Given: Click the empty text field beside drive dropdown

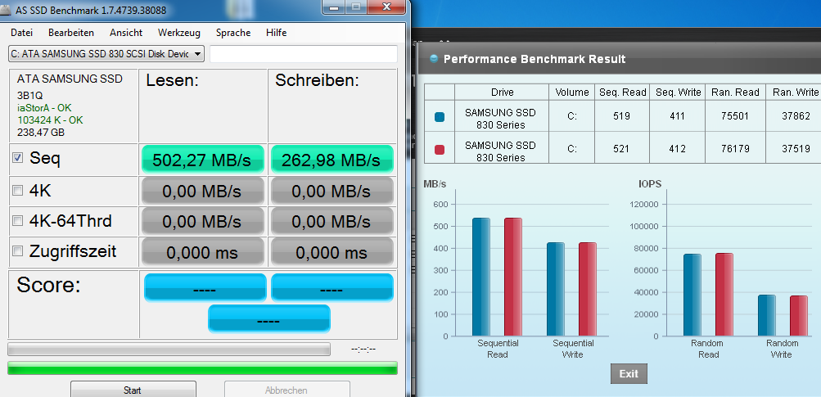Looking at the screenshot, I should 304,53.
